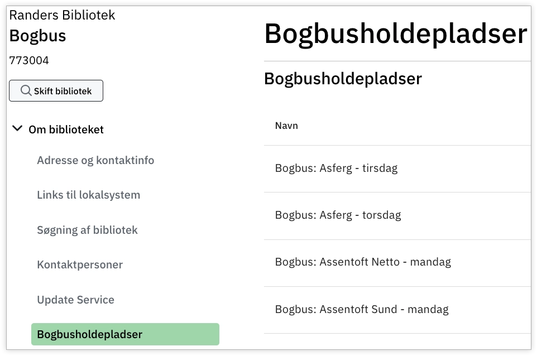Click the magnifying glass search icon

[26, 90]
